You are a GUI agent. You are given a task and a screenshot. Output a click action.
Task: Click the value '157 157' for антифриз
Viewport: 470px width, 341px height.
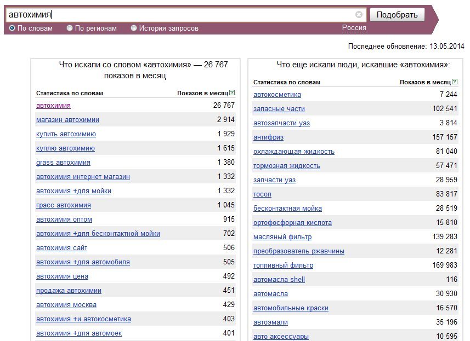(445, 137)
